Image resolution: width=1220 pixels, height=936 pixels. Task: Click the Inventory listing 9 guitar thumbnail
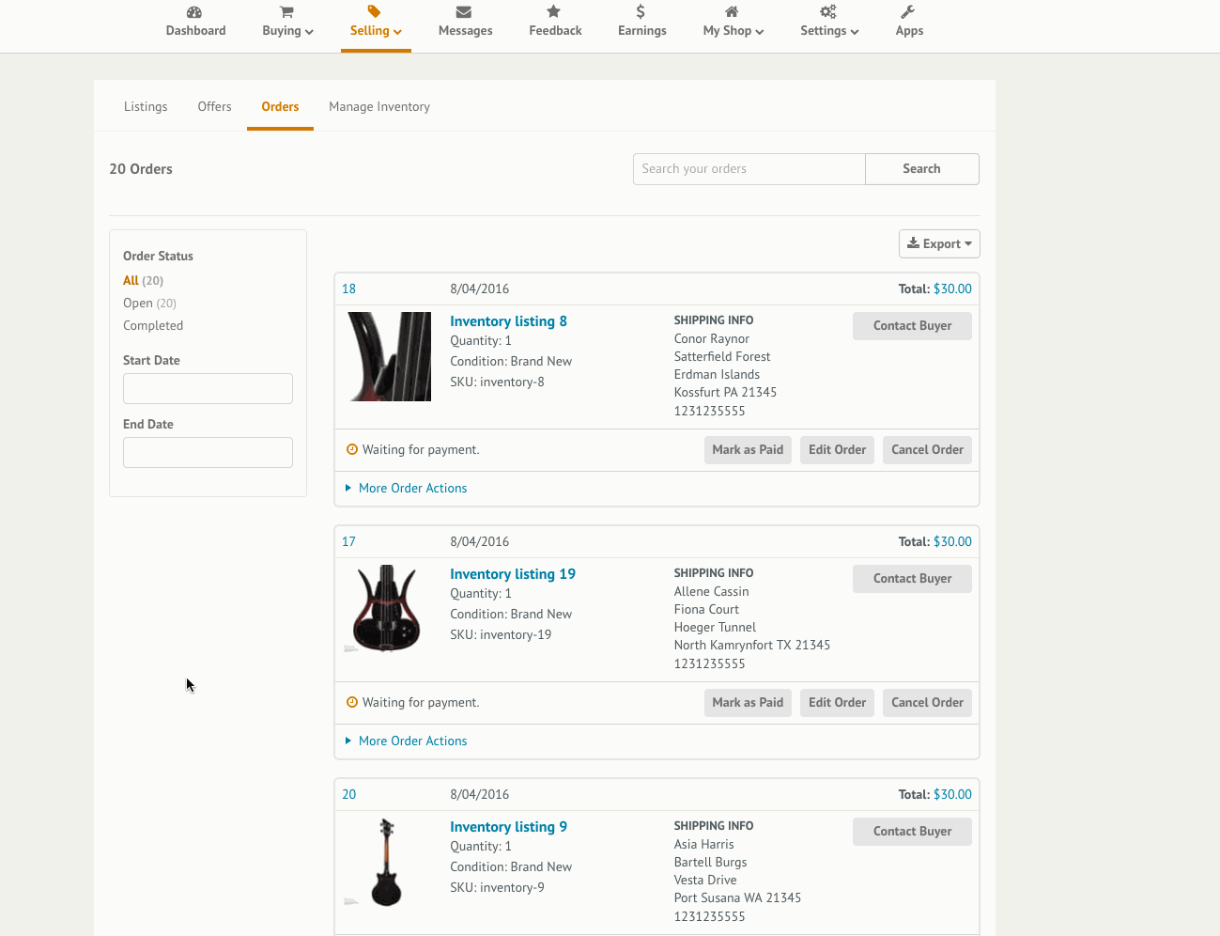click(385, 862)
